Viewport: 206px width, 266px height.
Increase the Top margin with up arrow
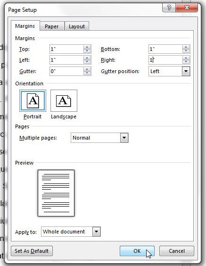pos(87,47)
